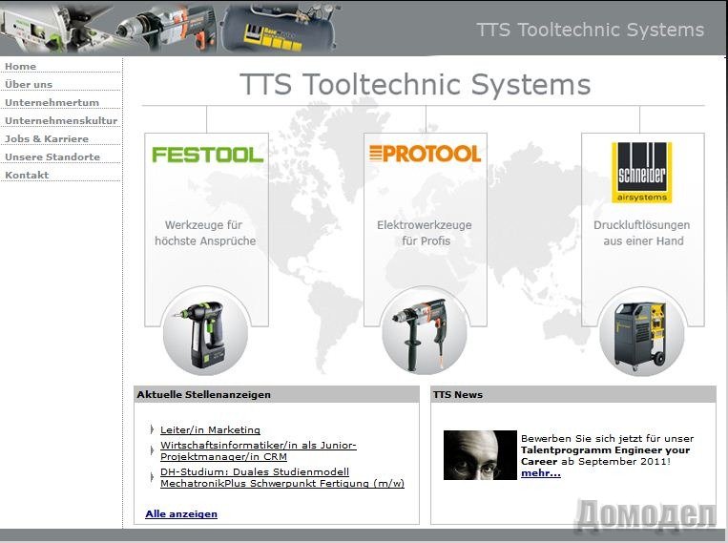Click the man's face news photo

click(480, 454)
